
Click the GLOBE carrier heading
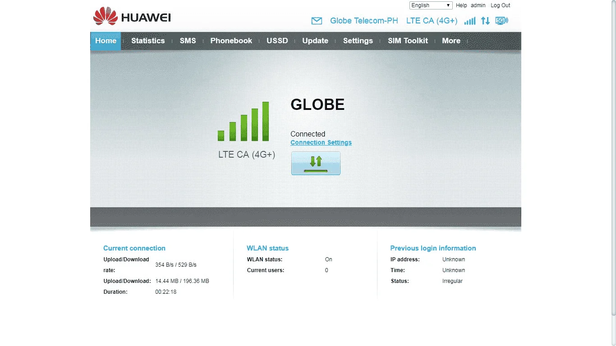(317, 105)
